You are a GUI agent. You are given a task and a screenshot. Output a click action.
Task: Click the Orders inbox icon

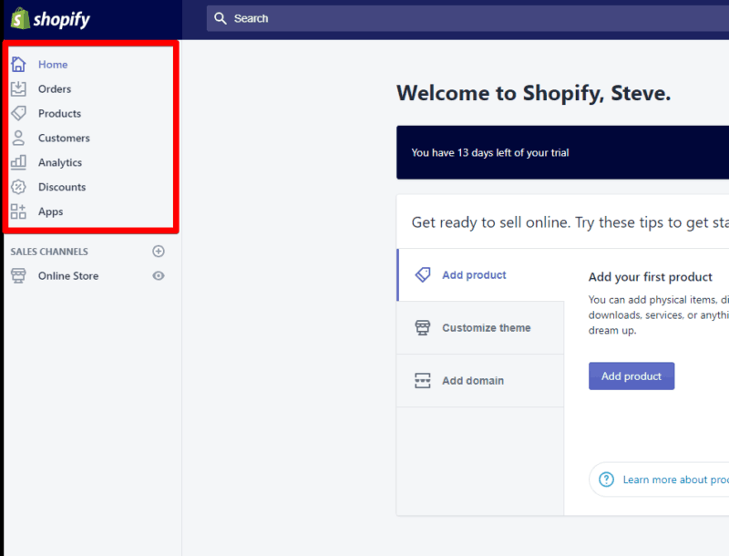pos(18,88)
